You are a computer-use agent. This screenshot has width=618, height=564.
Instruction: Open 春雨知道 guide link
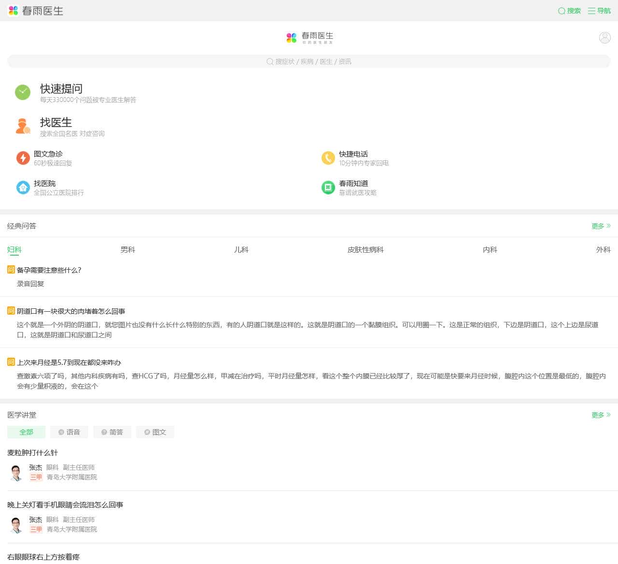(x=353, y=183)
